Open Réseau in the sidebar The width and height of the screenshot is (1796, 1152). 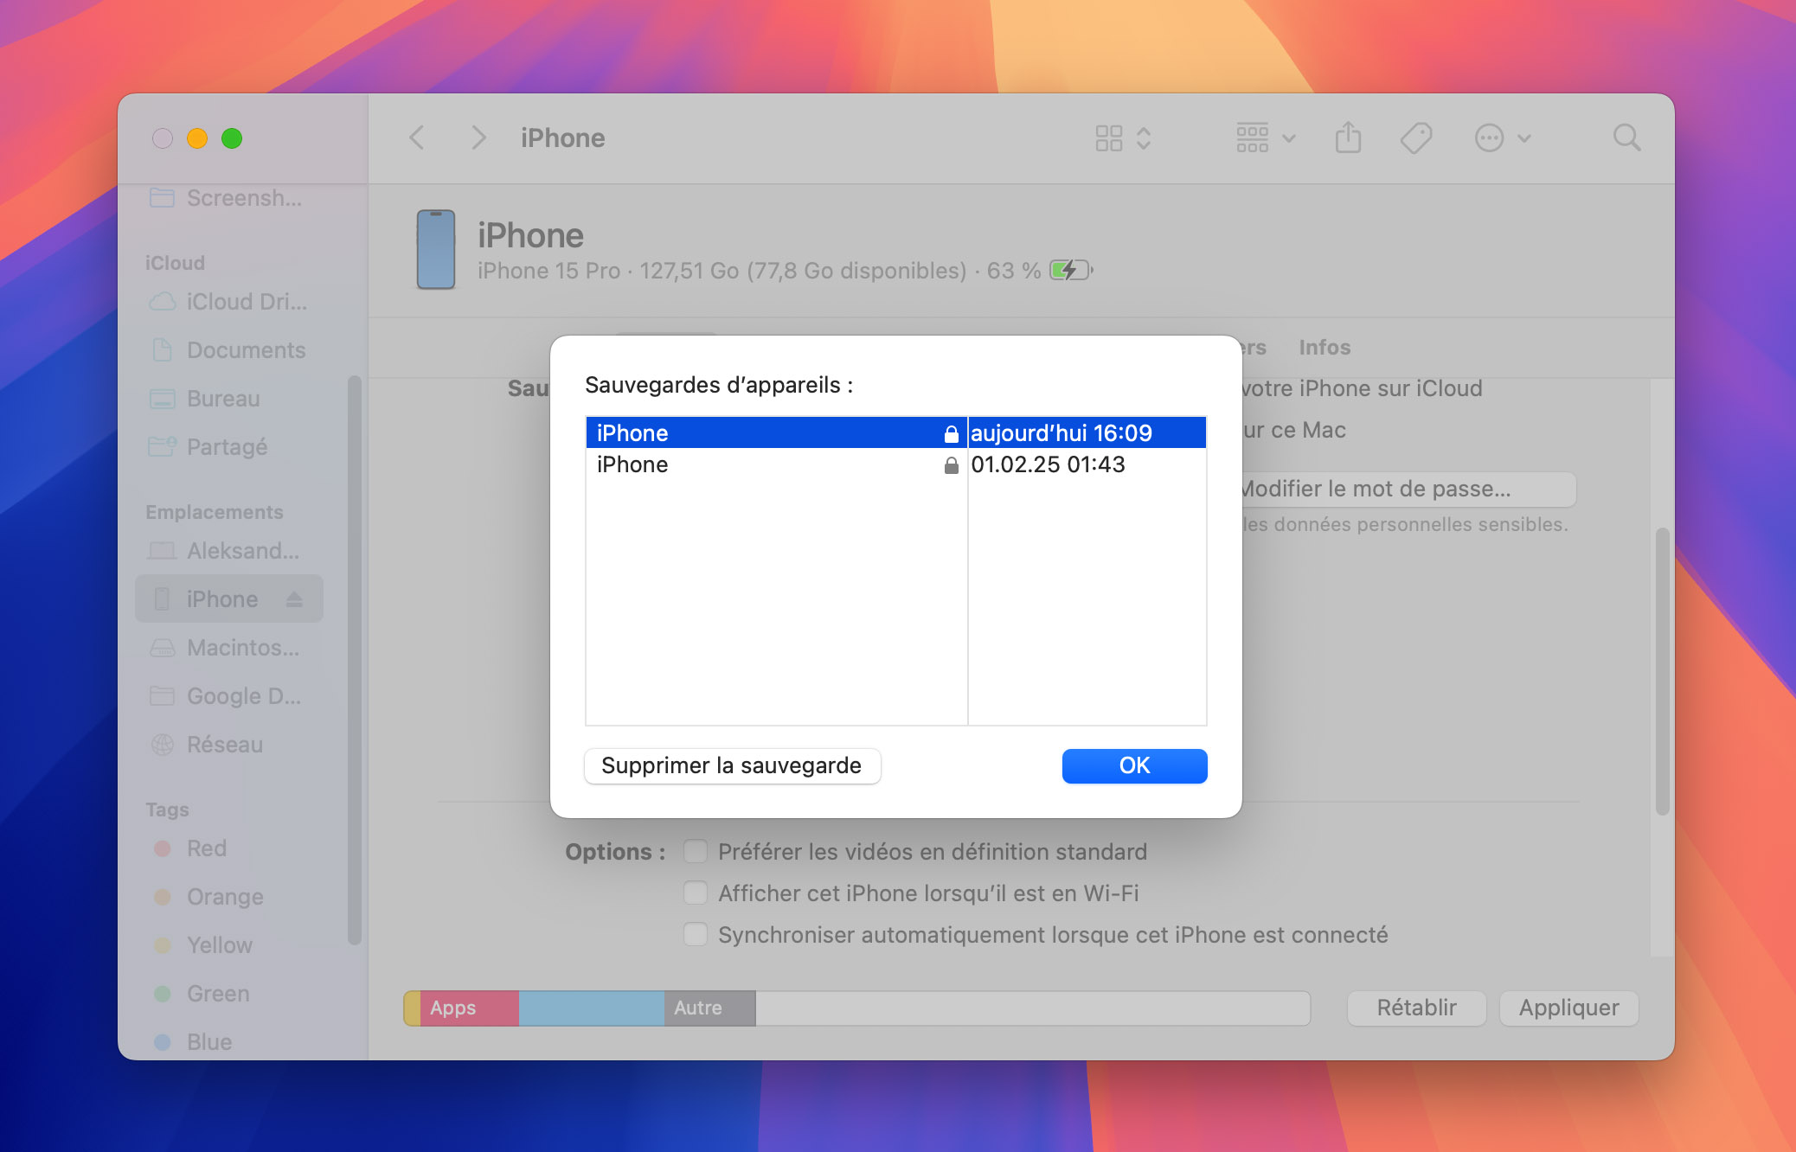pyautogui.click(x=229, y=745)
